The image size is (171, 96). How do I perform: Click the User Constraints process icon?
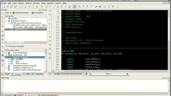[9, 53]
